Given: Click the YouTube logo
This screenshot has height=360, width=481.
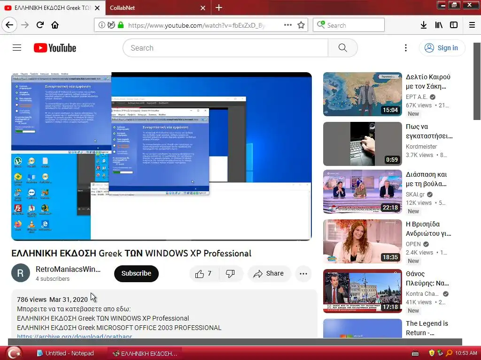Looking at the screenshot, I should (x=55, y=48).
